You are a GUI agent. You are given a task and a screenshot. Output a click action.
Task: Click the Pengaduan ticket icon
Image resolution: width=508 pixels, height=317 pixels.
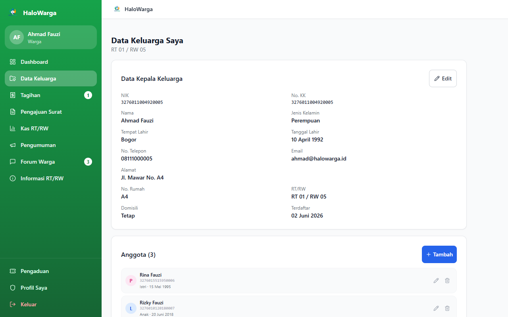[13, 271]
